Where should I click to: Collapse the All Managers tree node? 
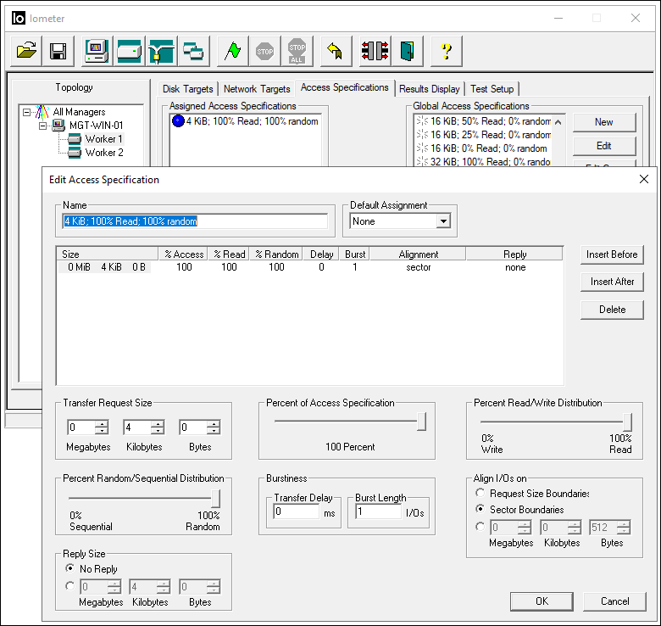tap(27, 112)
